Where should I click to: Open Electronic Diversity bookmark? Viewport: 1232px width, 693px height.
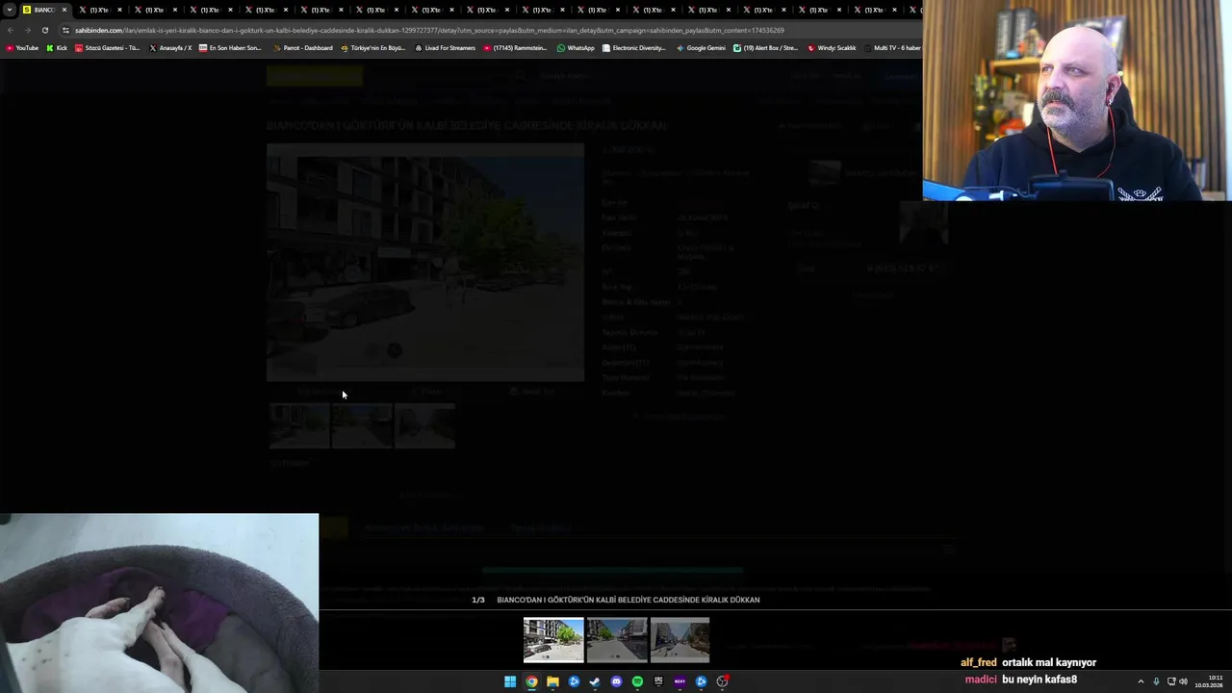(633, 48)
